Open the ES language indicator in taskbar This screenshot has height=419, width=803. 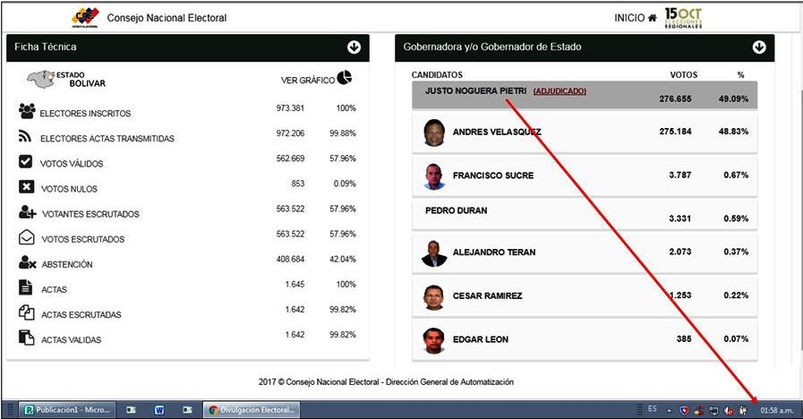click(x=652, y=409)
